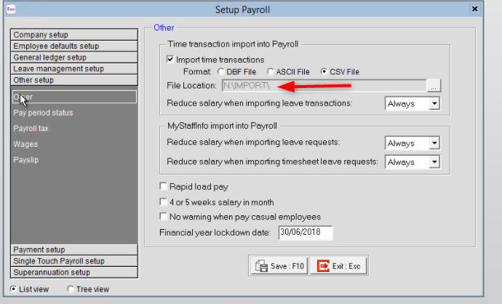Open Reduce salary importing leave transactions dropdown

click(434, 104)
